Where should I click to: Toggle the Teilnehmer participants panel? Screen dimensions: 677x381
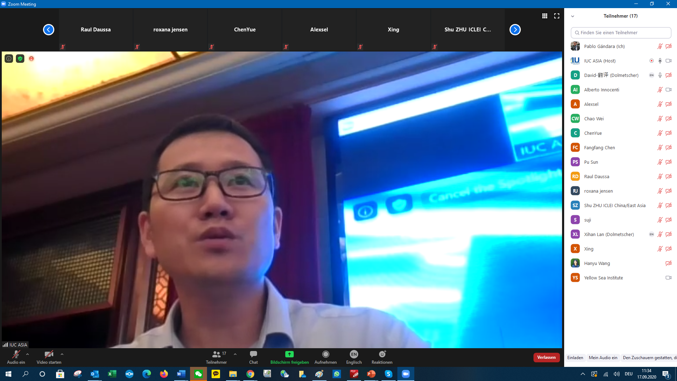tap(216, 357)
